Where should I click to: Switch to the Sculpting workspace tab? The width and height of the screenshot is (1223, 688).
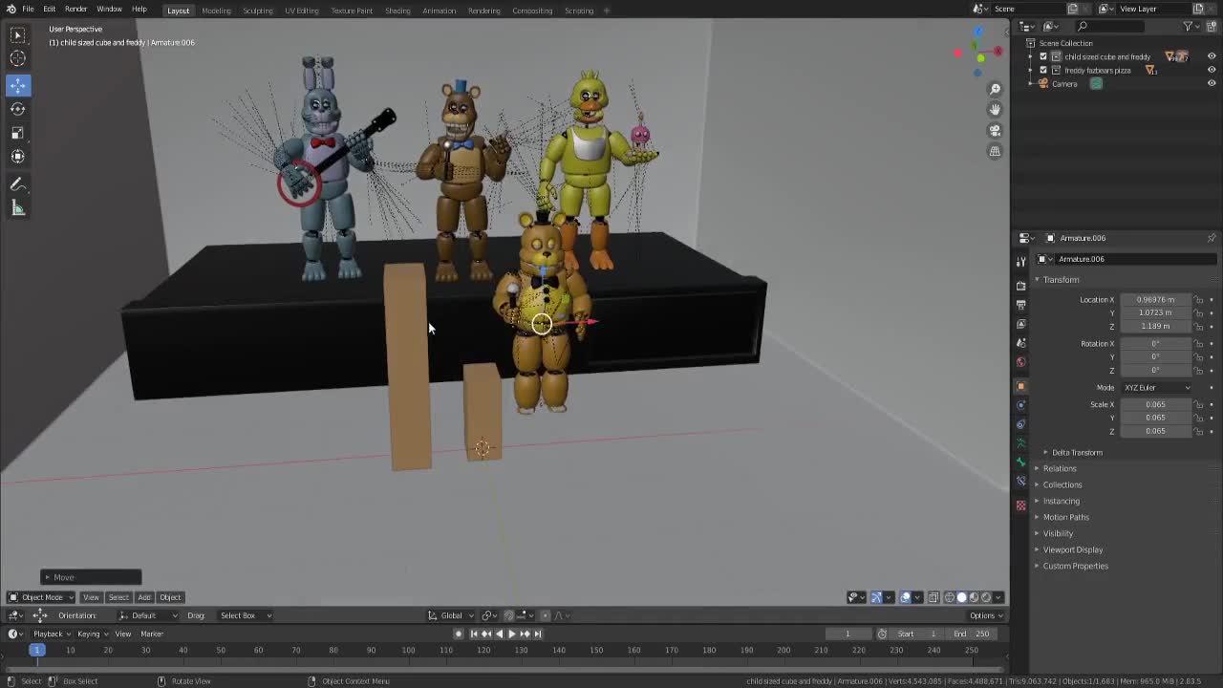[x=258, y=11]
